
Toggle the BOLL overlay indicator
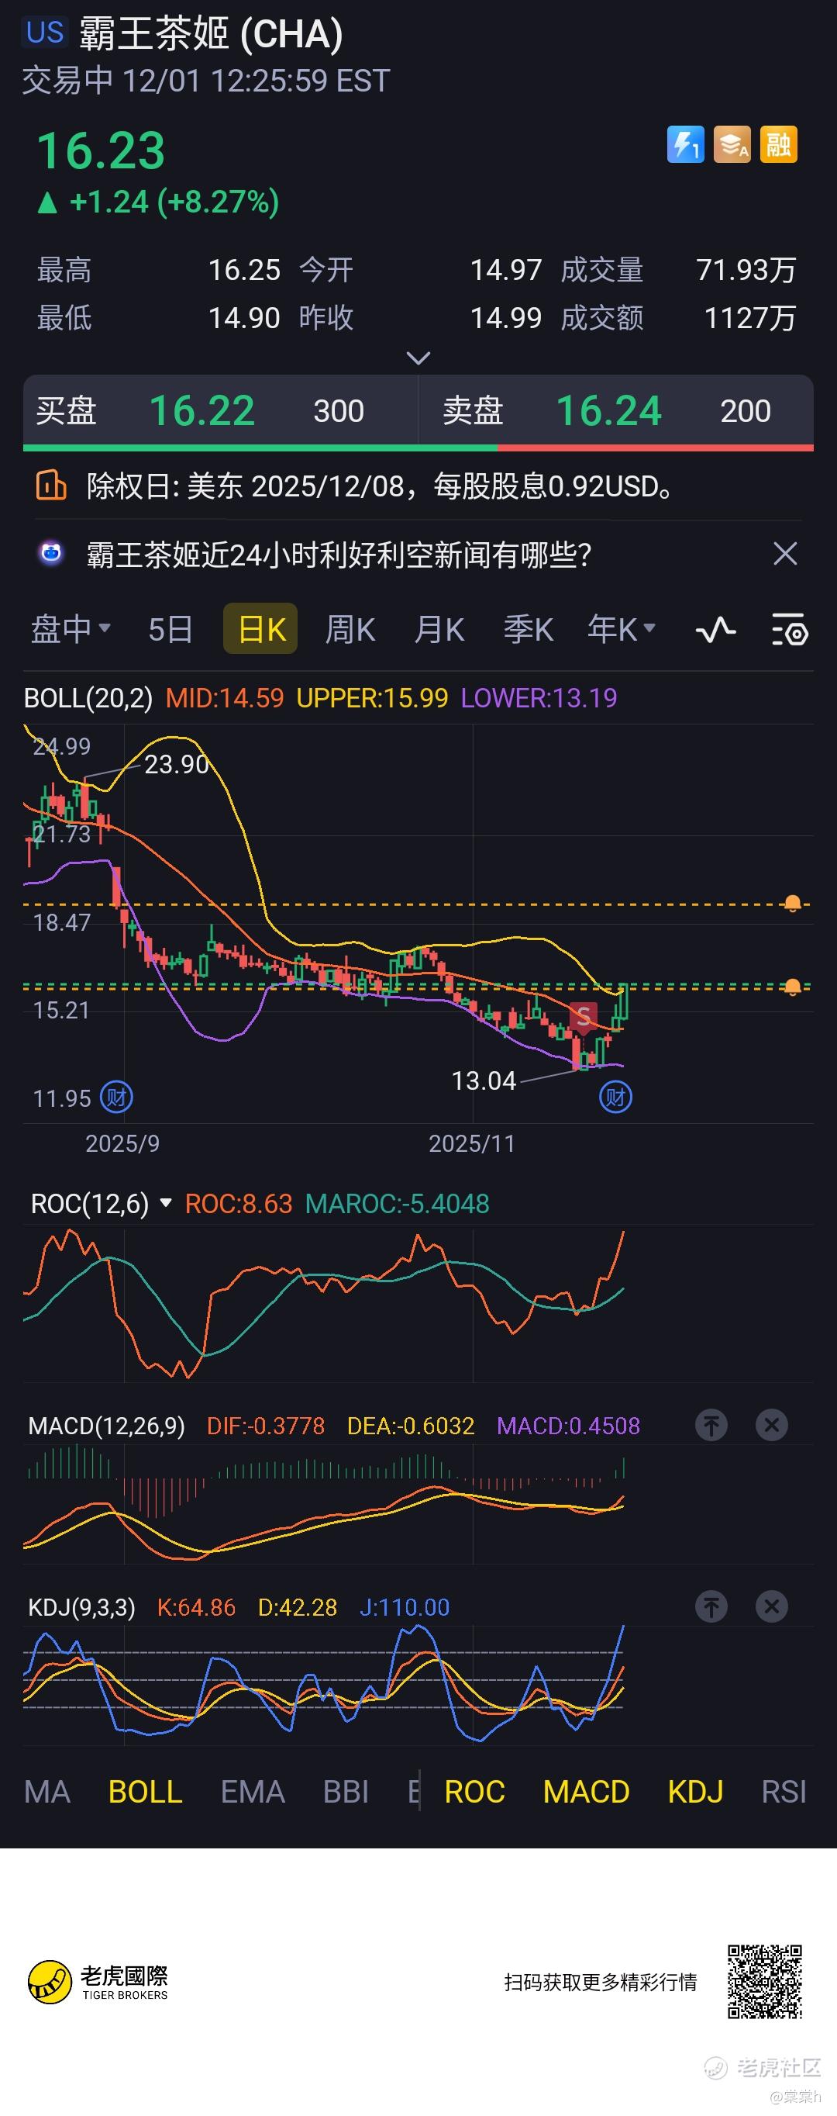(x=145, y=1792)
